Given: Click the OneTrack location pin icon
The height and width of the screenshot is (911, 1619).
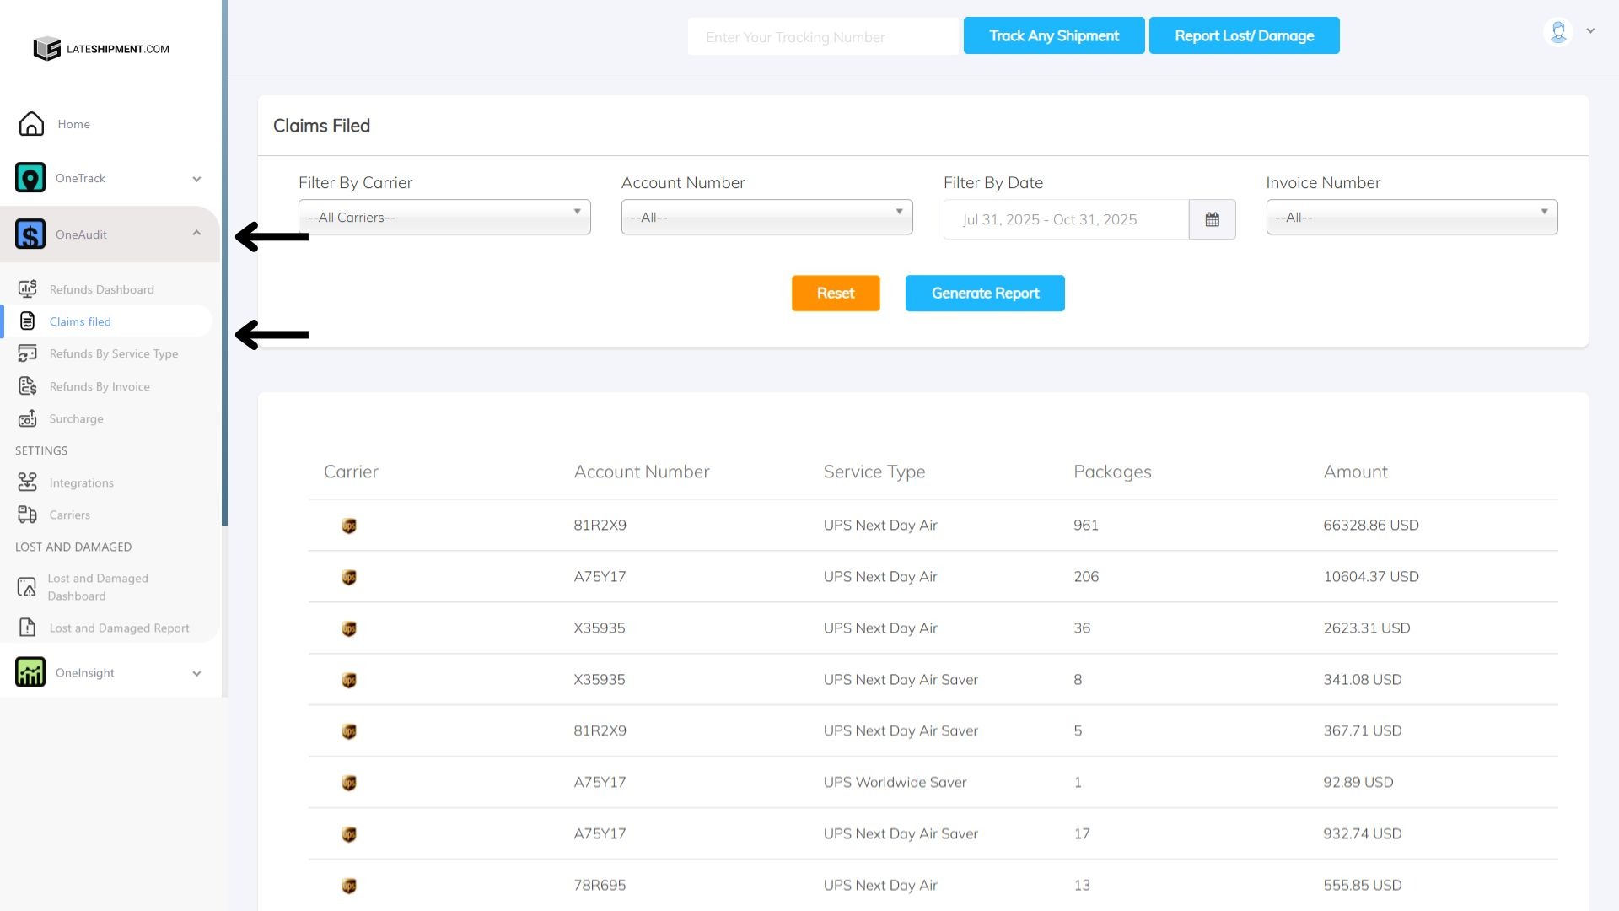Looking at the screenshot, I should tap(30, 178).
